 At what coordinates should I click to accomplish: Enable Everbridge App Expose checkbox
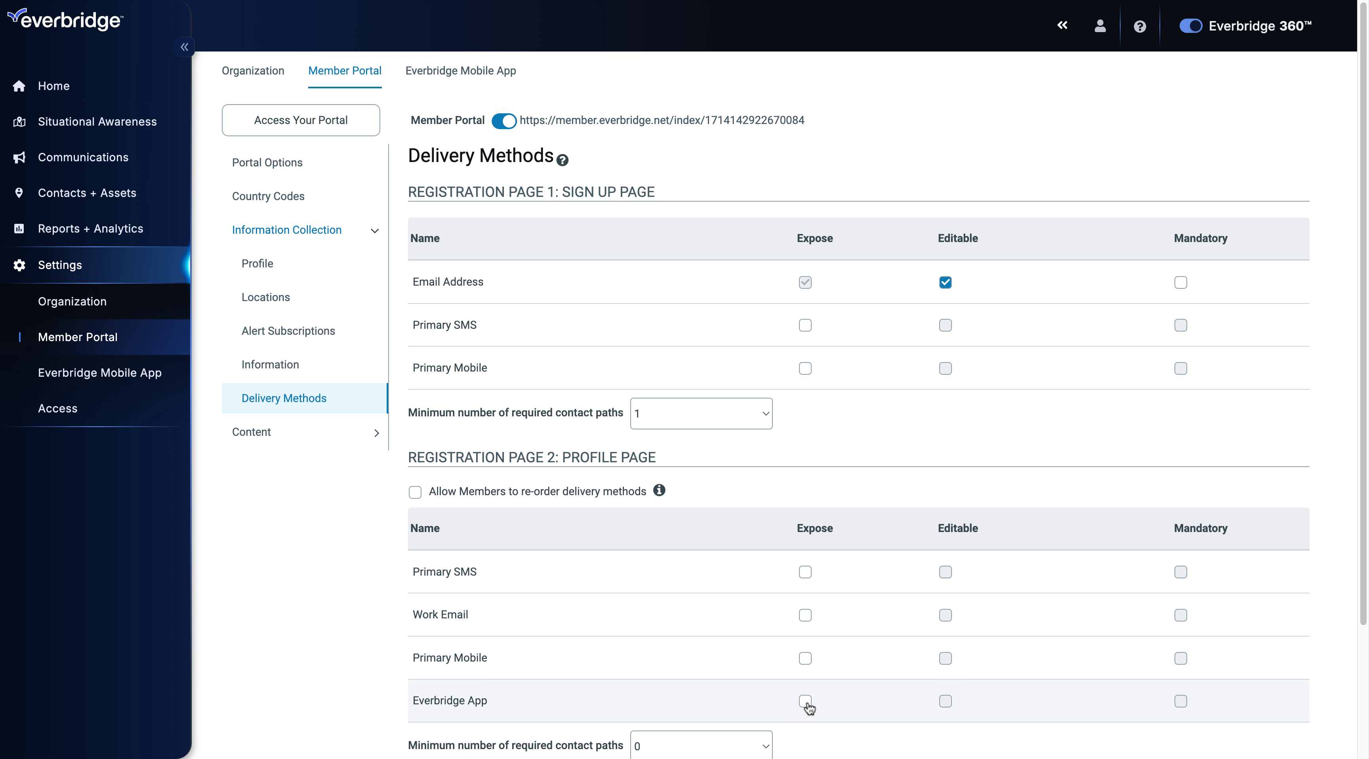click(x=805, y=700)
